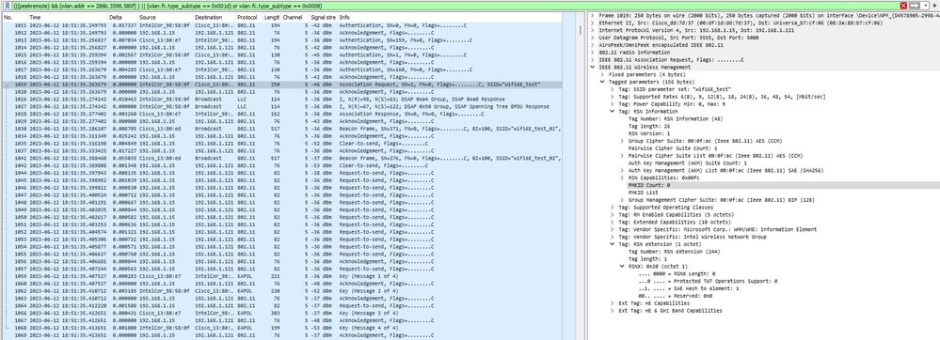940x340 pixels.
Task: Expand Ext Tag: HE Capabilities
Action: point(613,303)
